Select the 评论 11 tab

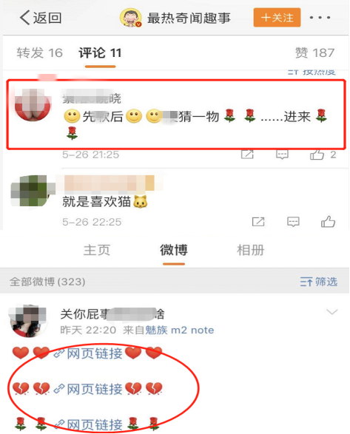(x=100, y=53)
